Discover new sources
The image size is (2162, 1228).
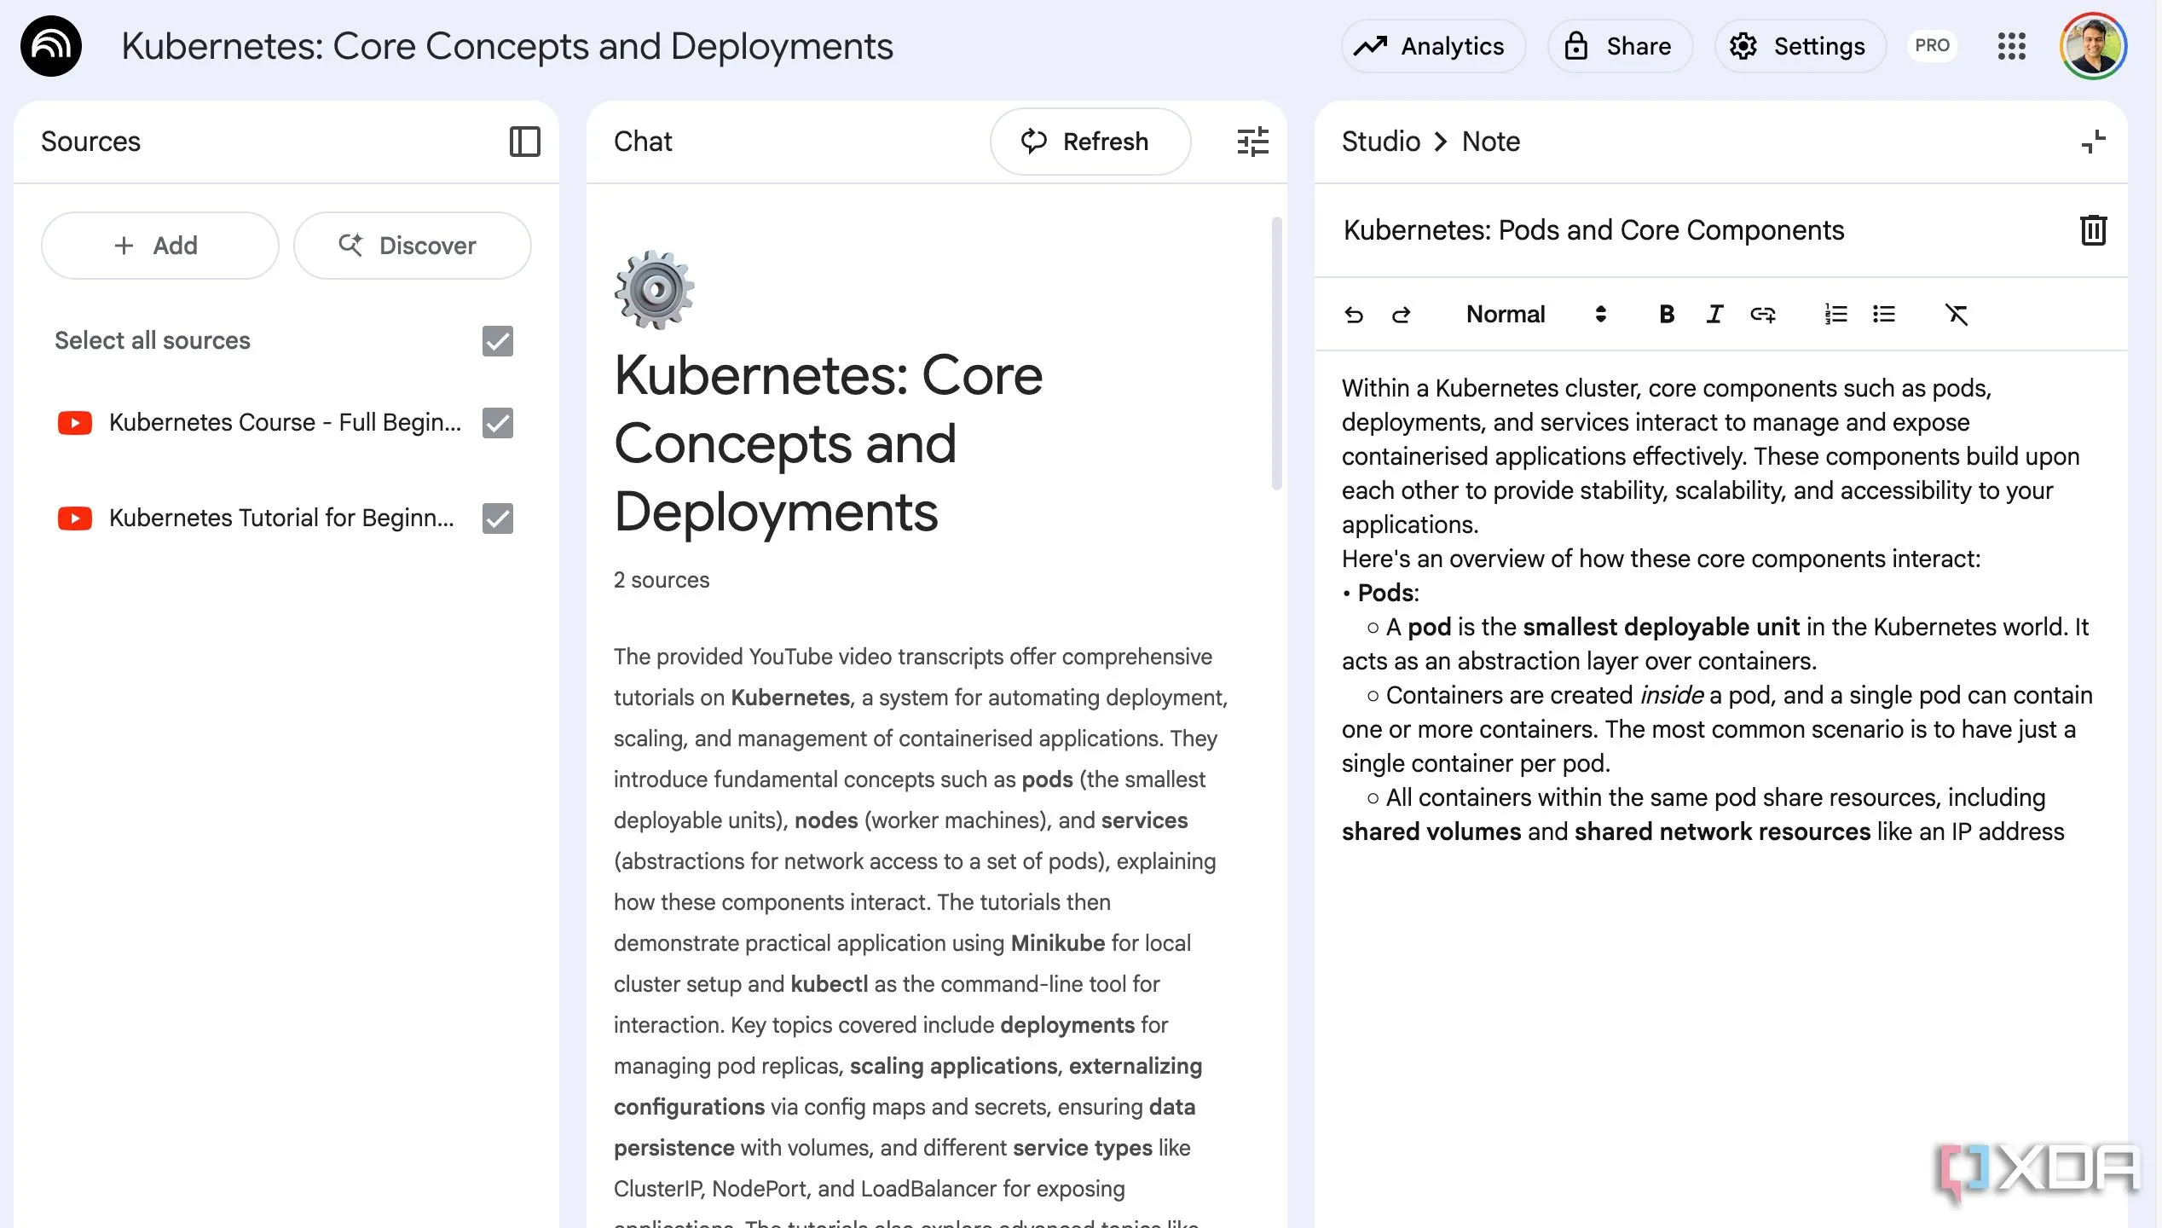point(412,246)
